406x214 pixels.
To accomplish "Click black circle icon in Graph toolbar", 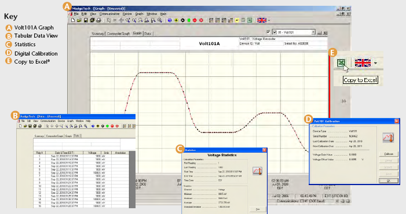I will coord(182,20).
